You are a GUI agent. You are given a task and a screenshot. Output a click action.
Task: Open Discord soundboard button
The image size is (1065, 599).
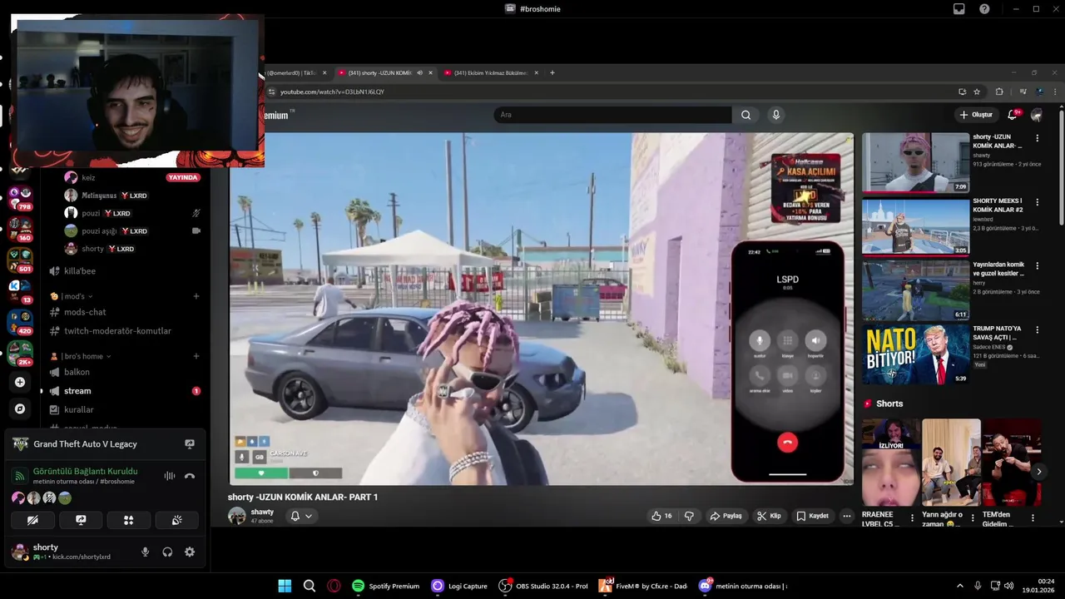click(176, 520)
